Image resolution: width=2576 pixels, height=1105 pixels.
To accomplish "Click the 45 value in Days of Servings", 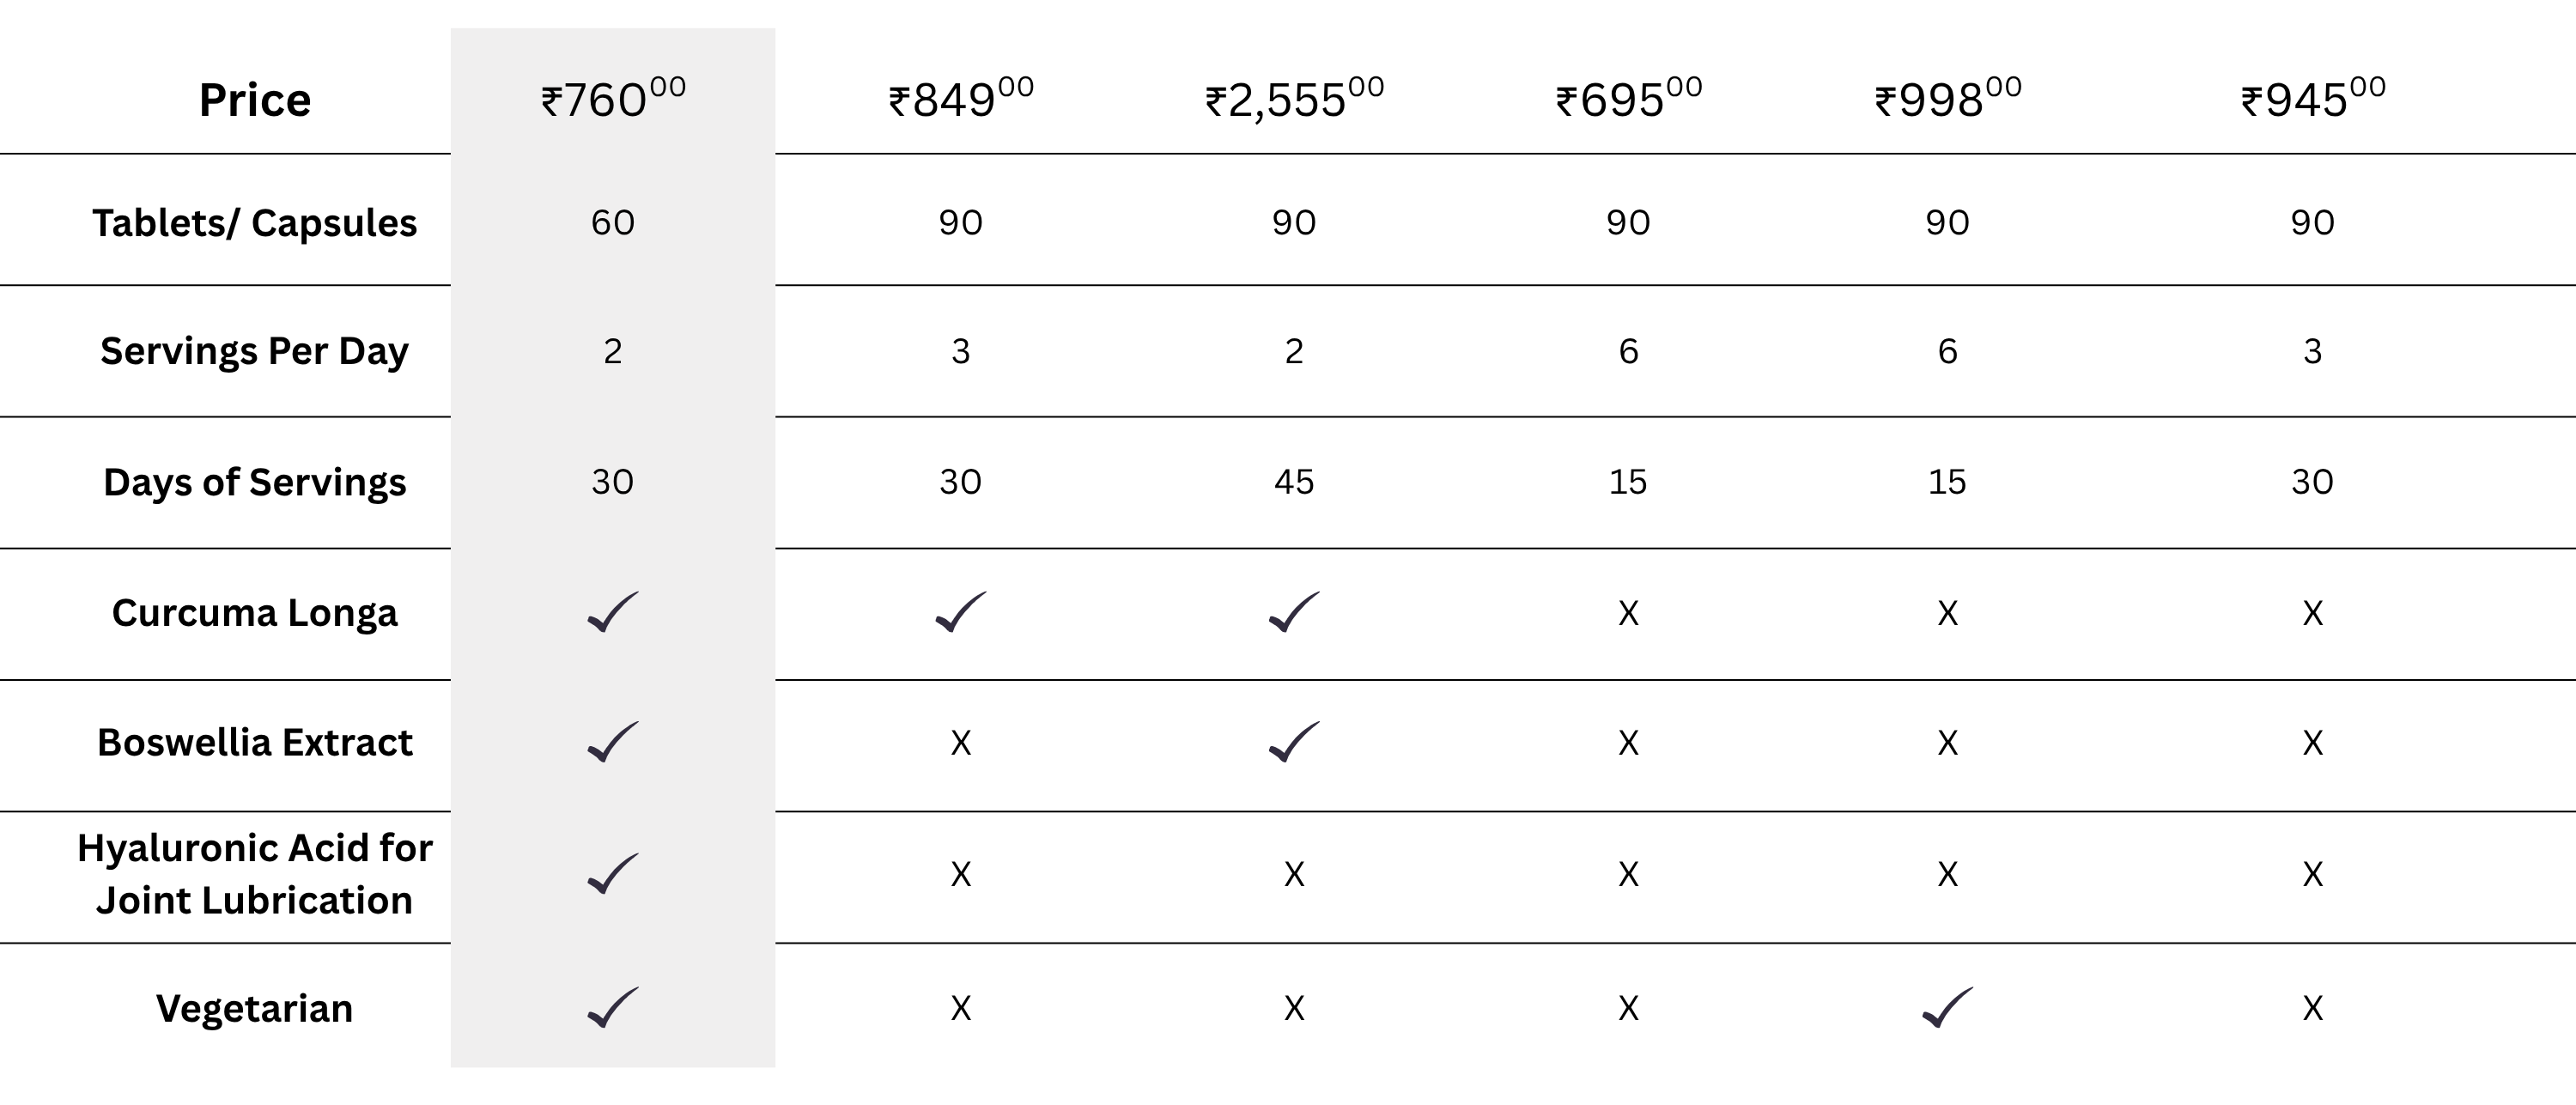I will [x=1294, y=482].
